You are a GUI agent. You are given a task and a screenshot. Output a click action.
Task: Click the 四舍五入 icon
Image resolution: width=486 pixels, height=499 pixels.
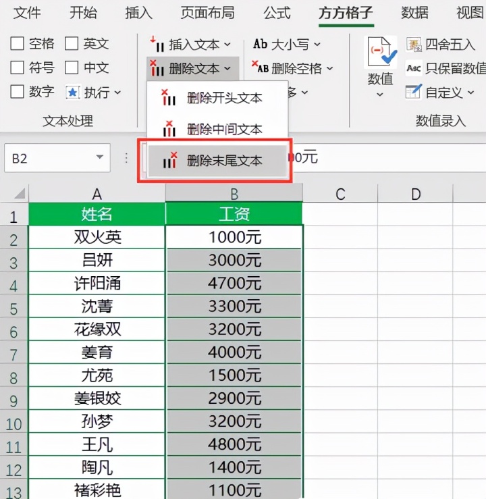(x=414, y=45)
